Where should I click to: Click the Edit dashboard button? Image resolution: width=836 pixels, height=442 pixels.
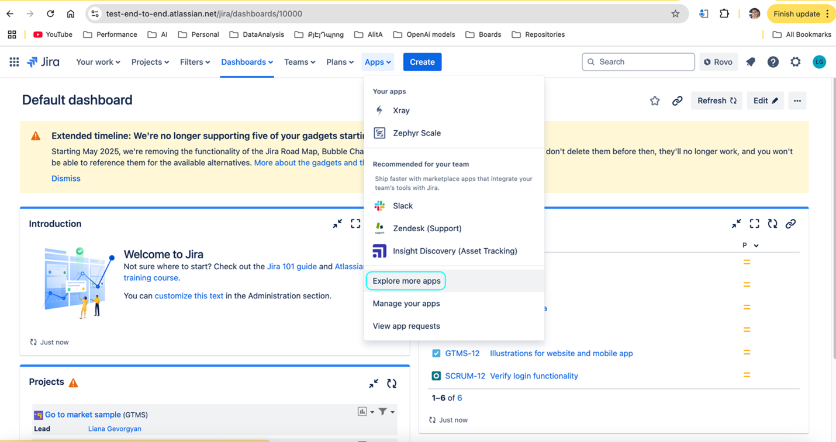pyautogui.click(x=765, y=101)
